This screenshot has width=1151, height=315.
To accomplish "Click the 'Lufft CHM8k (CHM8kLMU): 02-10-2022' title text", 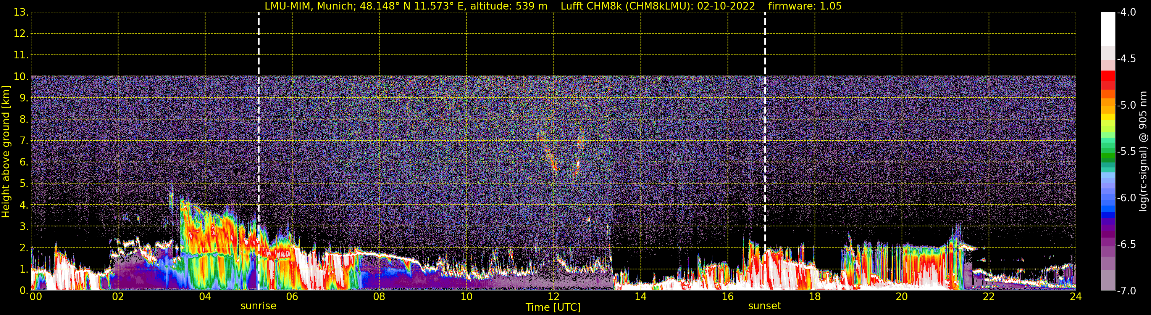I will tap(658, 6).
